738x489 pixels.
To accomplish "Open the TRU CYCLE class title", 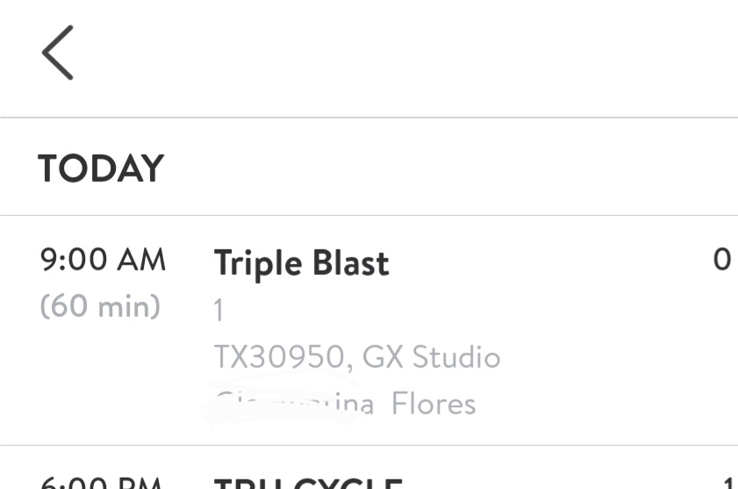I will pyautogui.click(x=307, y=483).
